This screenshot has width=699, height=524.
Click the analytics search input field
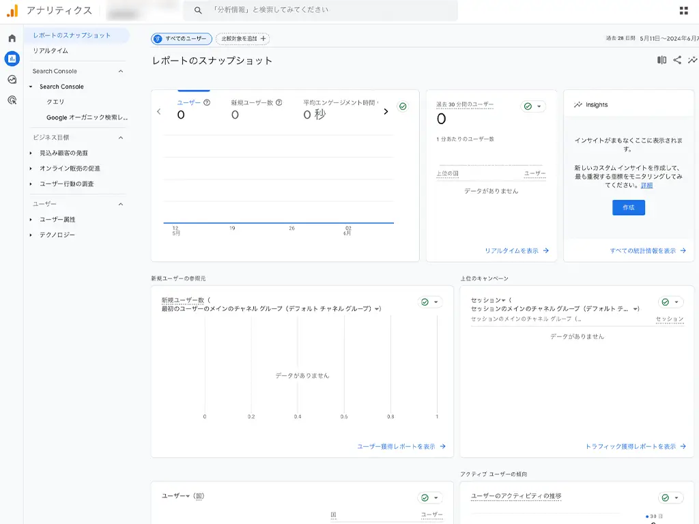[x=321, y=10]
